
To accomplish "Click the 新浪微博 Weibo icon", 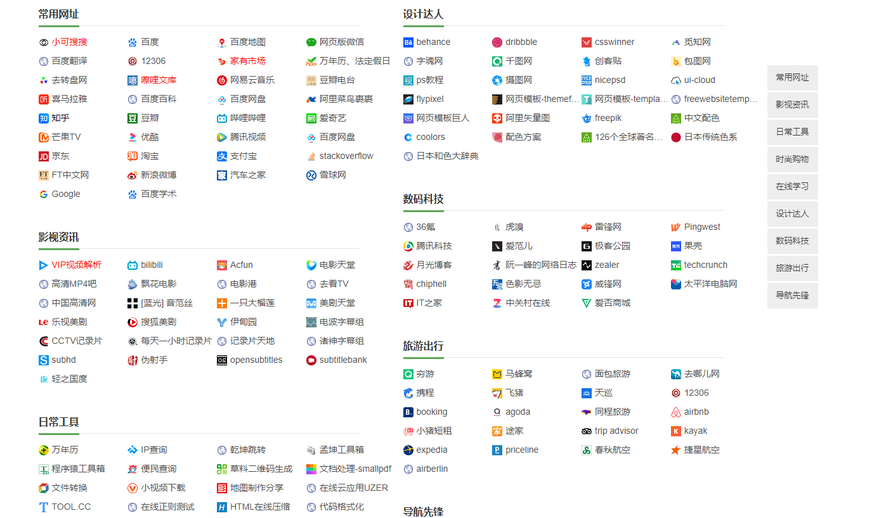I will pyautogui.click(x=133, y=175).
